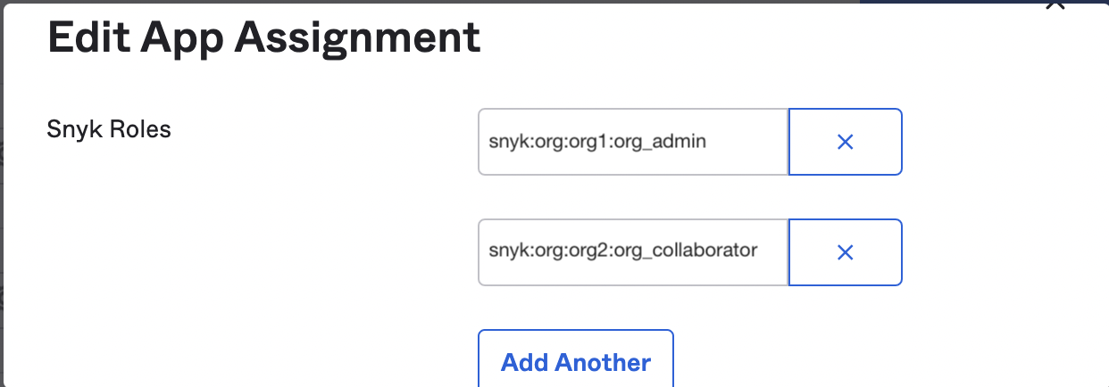Close the Edit App Assignment dialog

(x=1055, y=4)
